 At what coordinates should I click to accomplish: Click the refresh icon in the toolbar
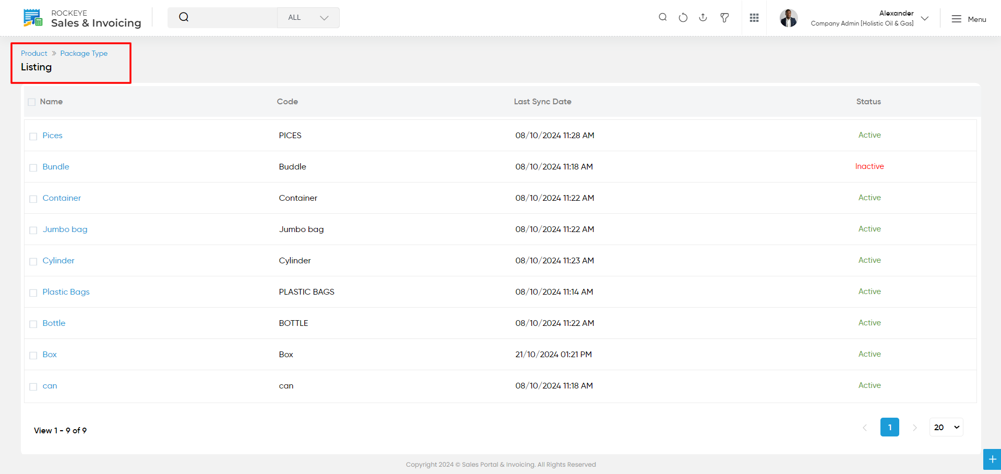(x=683, y=17)
